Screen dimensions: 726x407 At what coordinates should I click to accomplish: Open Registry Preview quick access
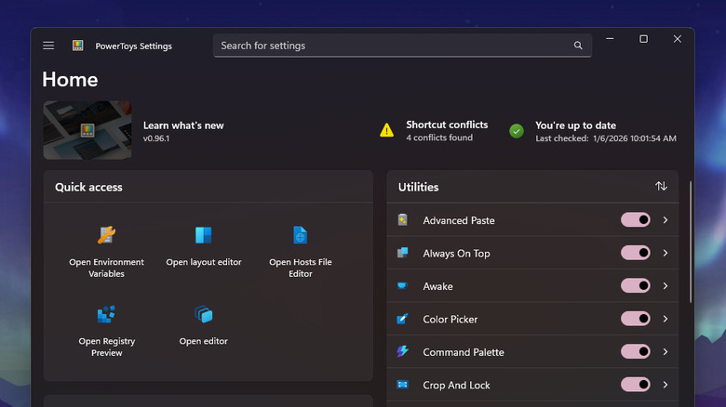click(106, 347)
